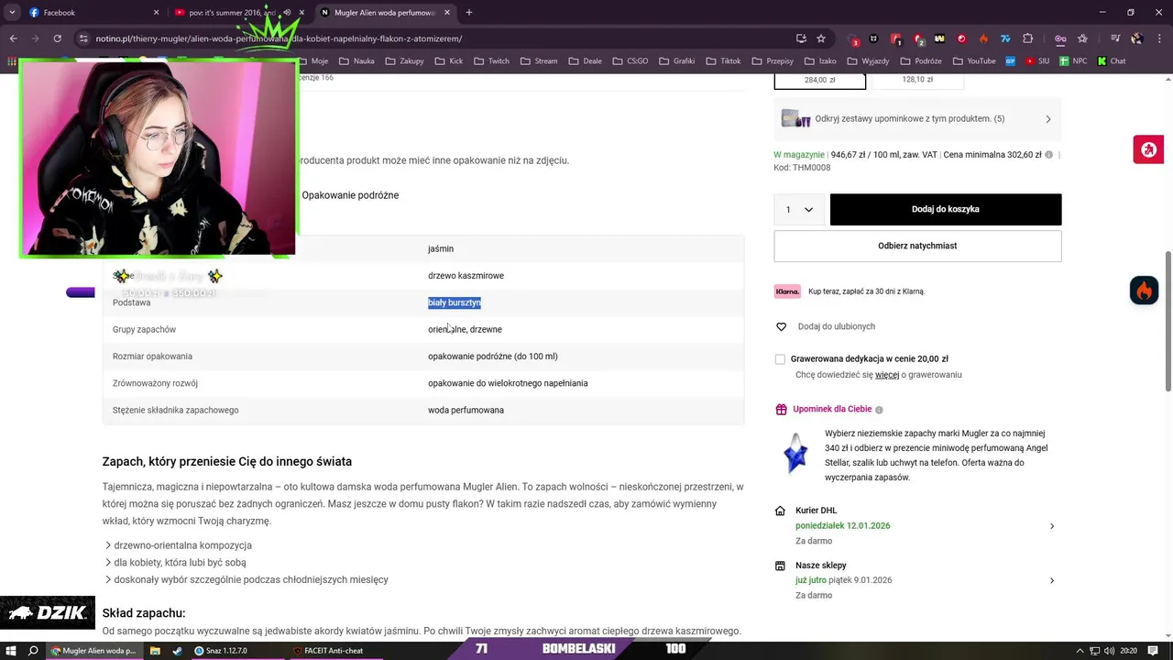Click Dodaj do koszyka button
Viewport: 1173px width, 660px height.
tap(946, 210)
